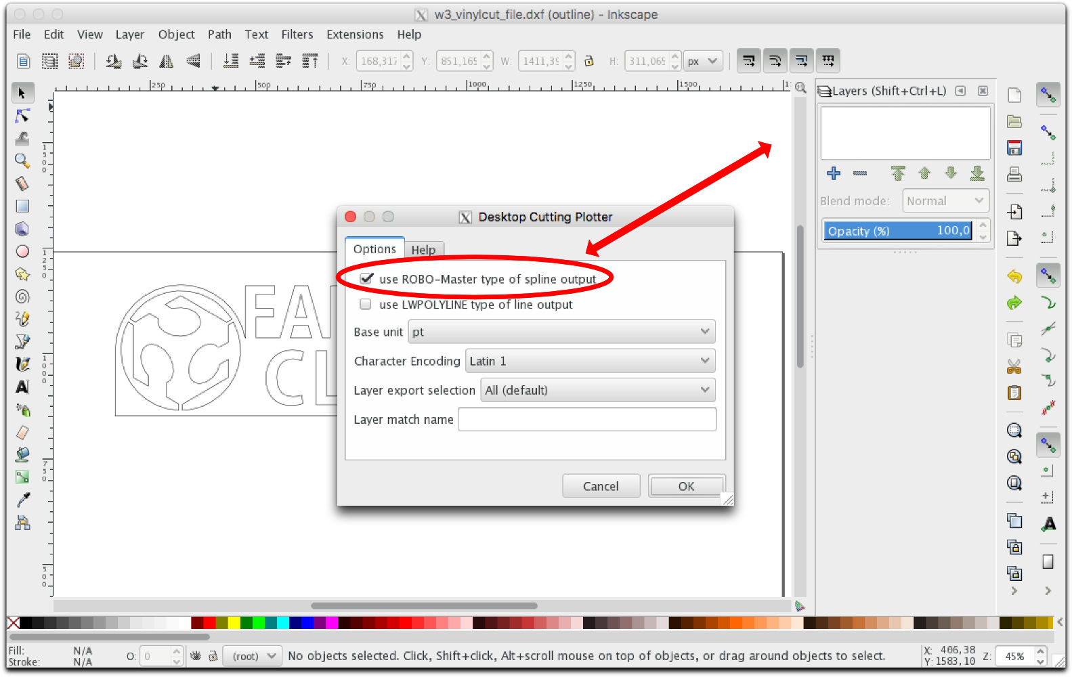This screenshot has height=677, width=1072.
Task: Uncheck use ROBO-Master type of spline output
Action: click(367, 279)
